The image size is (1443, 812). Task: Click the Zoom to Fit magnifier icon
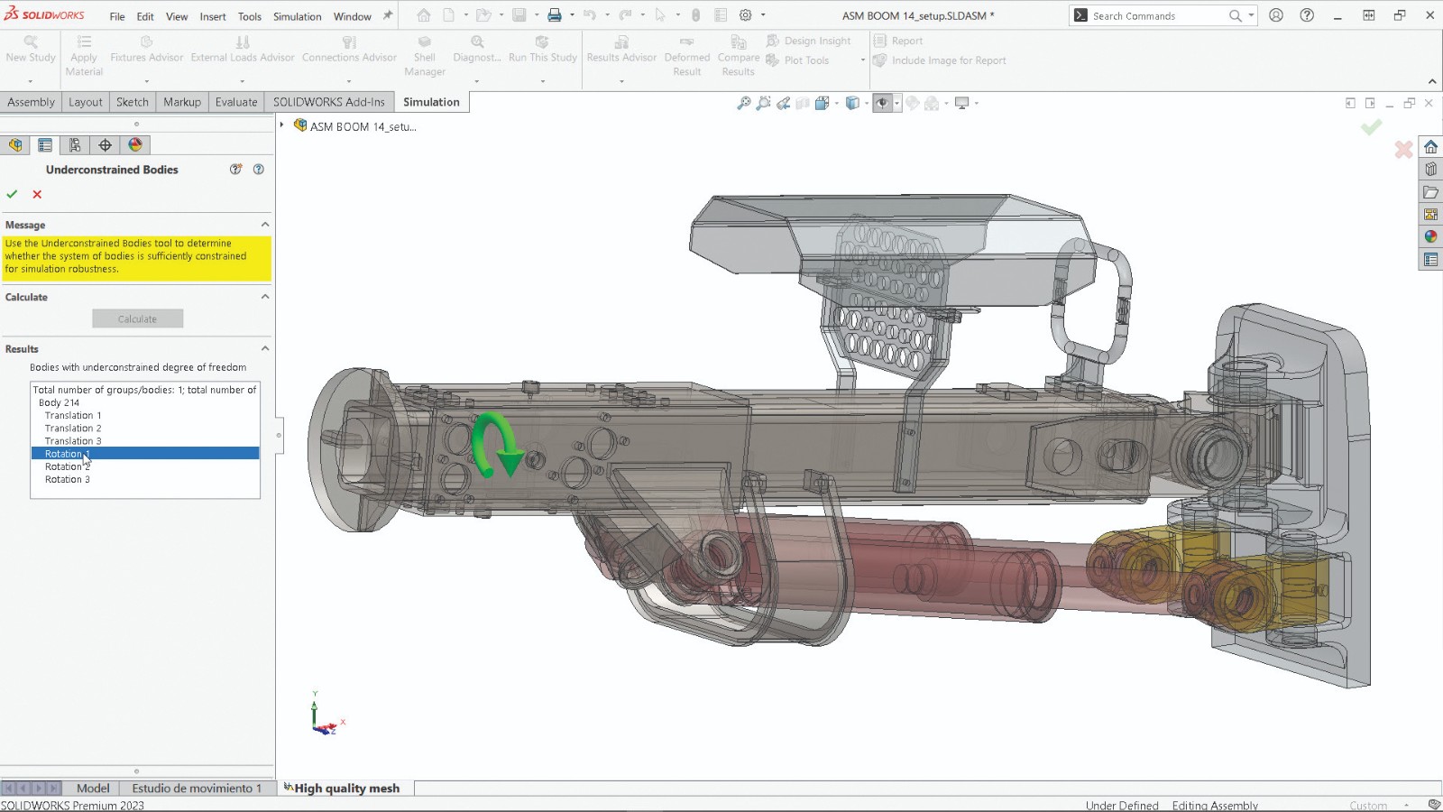click(744, 104)
